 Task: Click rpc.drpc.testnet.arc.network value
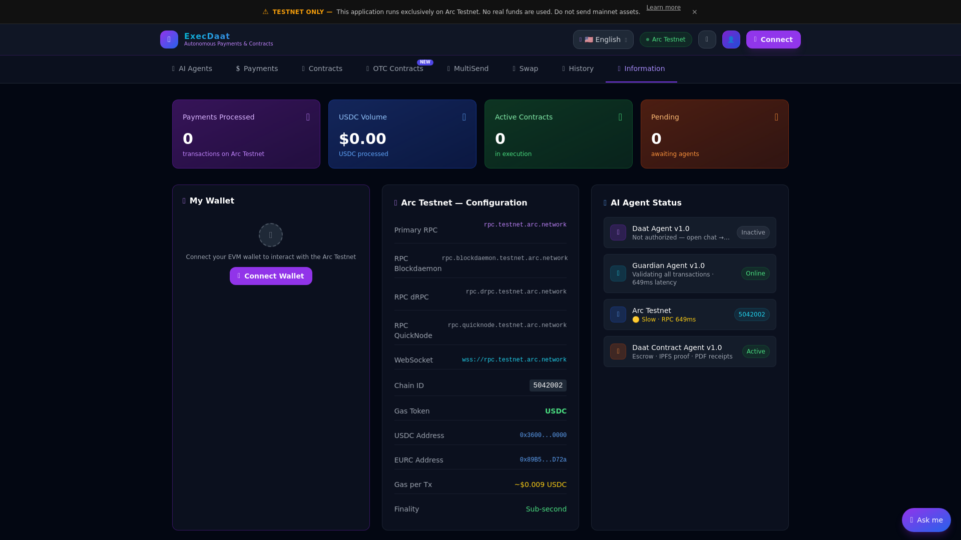[516, 292]
